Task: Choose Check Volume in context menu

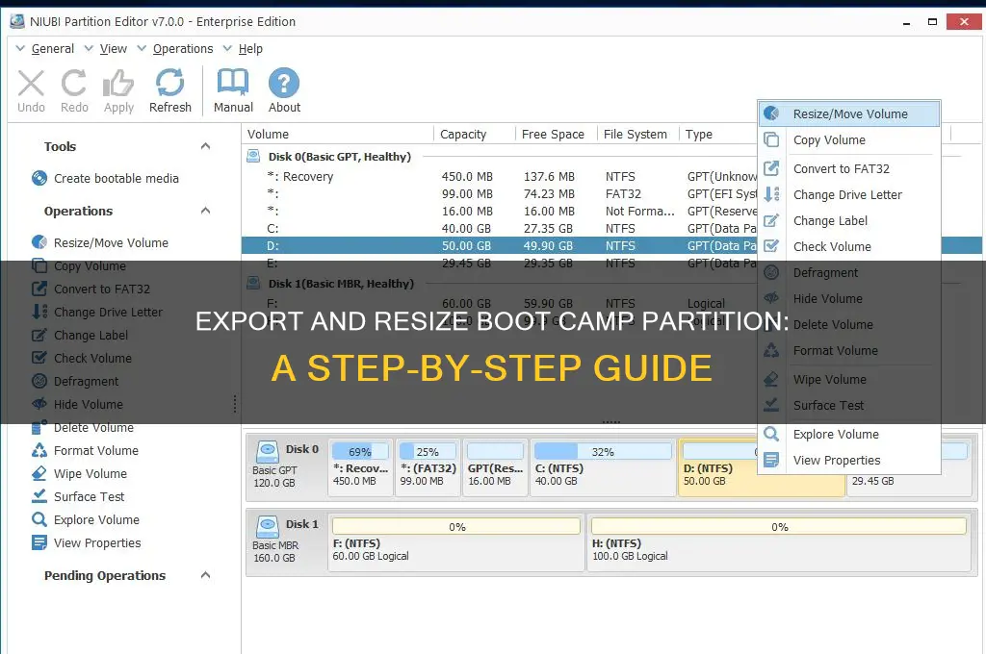Action: tap(849, 246)
